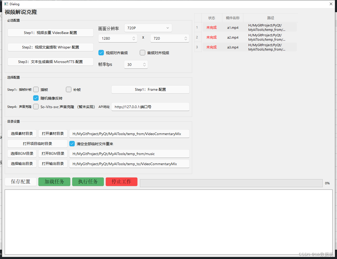Click green 执行任务 button
The width and height of the screenshot is (337, 259).
click(88, 182)
